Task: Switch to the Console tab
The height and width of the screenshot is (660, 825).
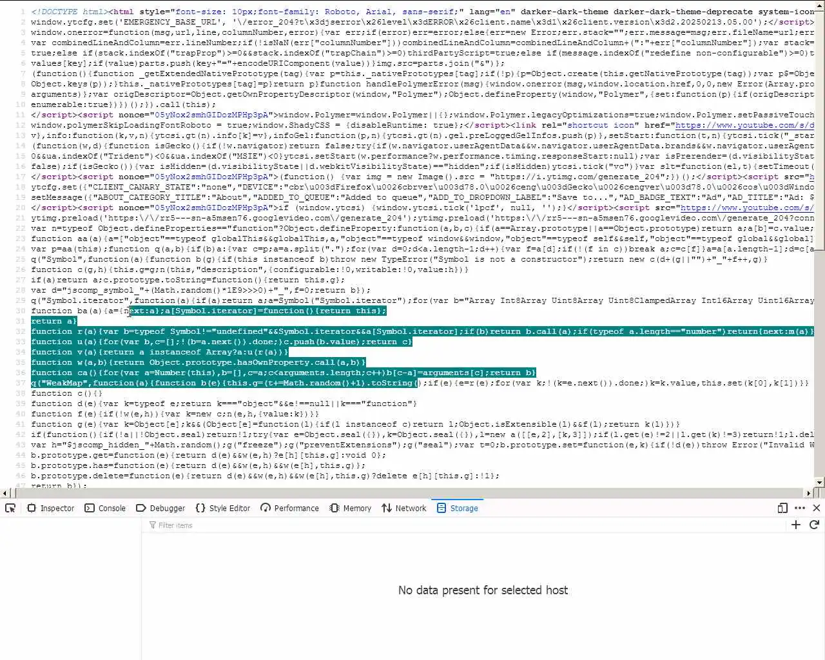Action: [106, 508]
